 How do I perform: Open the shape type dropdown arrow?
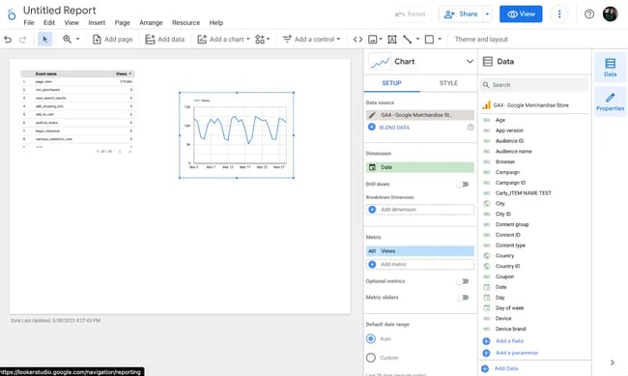click(x=440, y=40)
